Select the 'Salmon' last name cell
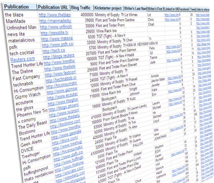The image size is (214, 183). tap(132, 50)
